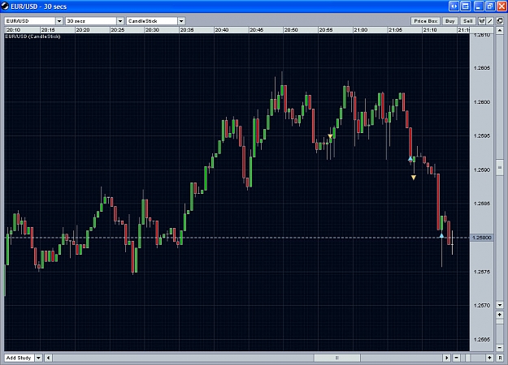Screen dimensions: 508x365
Task: Minimize the EUR/USD chart window
Action: point(479,6)
